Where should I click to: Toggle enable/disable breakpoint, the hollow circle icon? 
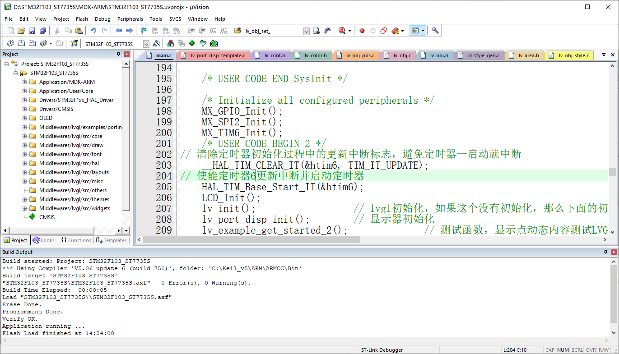[372, 31]
